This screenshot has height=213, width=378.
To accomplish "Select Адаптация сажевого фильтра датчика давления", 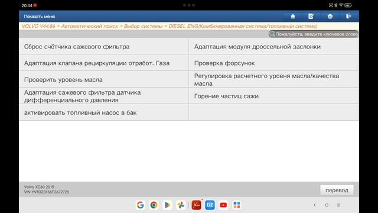I will (x=104, y=96).
